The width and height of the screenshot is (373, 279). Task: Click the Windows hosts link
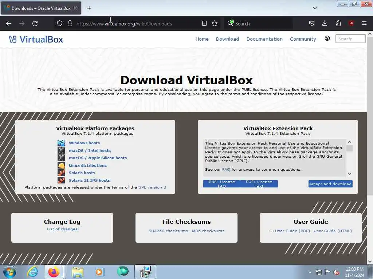pos(84,143)
